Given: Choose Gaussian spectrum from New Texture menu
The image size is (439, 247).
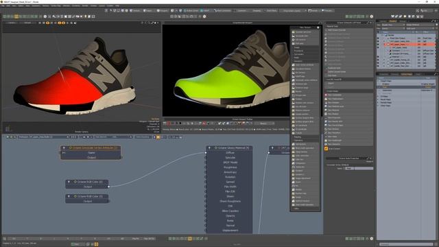Looking at the screenshot, I should [x=305, y=32].
